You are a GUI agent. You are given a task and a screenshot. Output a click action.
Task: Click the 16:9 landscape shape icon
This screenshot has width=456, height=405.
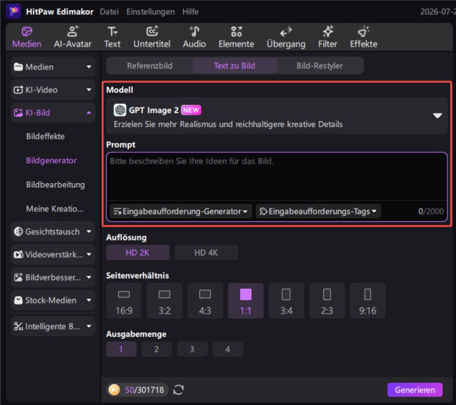124,294
